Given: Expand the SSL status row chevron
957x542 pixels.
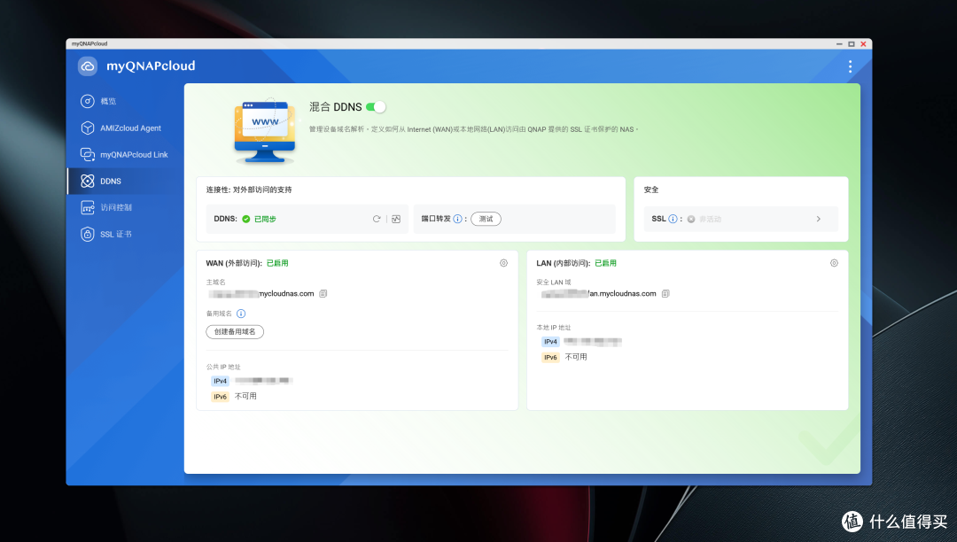Looking at the screenshot, I should (819, 219).
